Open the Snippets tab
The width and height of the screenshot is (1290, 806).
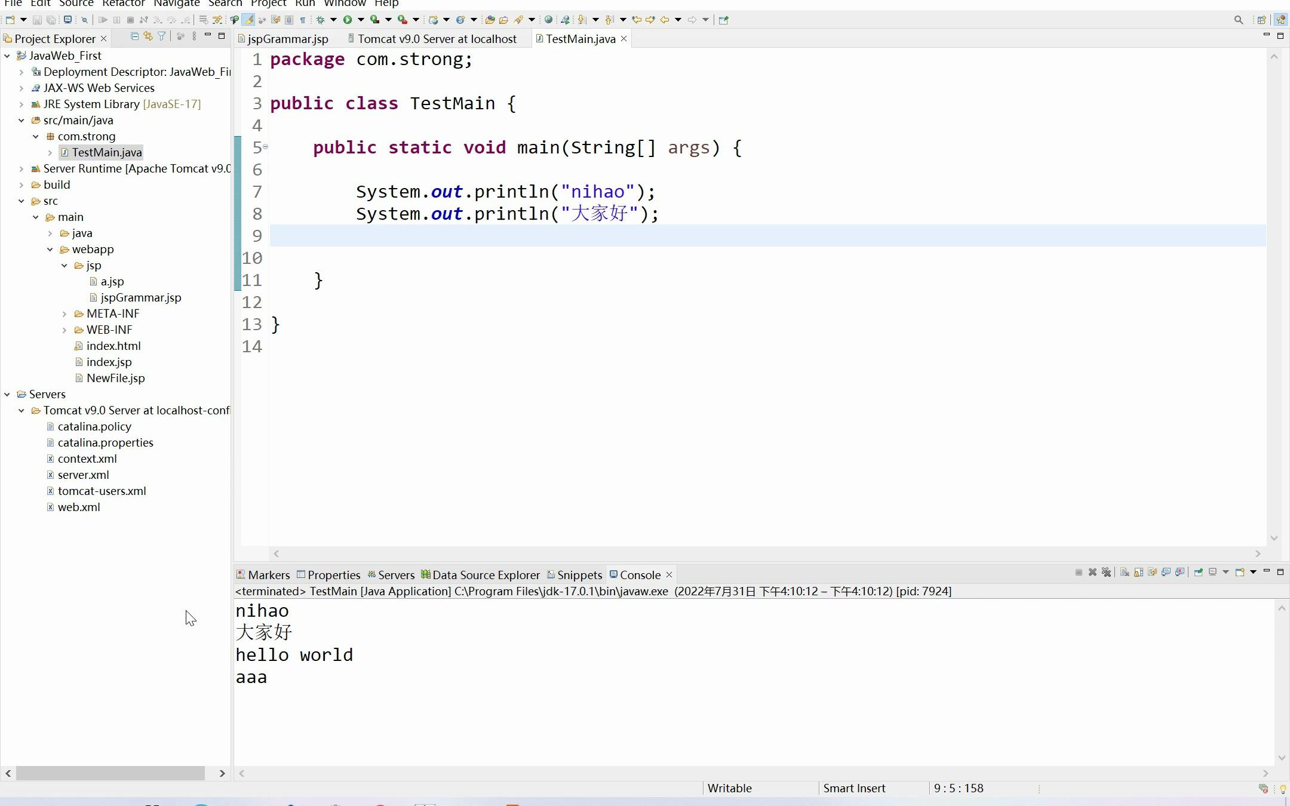[575, 574]
